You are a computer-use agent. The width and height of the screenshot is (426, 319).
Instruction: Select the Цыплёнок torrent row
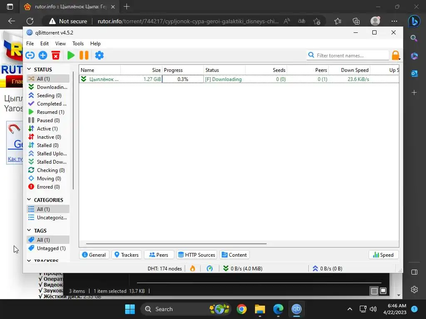[x=239, y=79]
